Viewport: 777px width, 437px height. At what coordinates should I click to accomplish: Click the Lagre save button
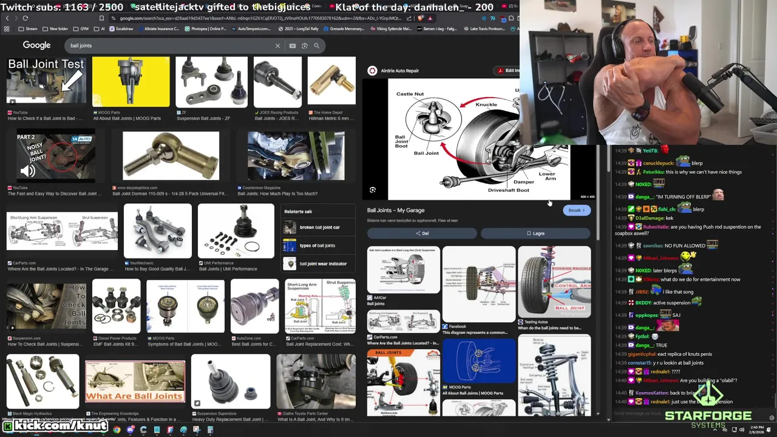click(x=535, y=233)
